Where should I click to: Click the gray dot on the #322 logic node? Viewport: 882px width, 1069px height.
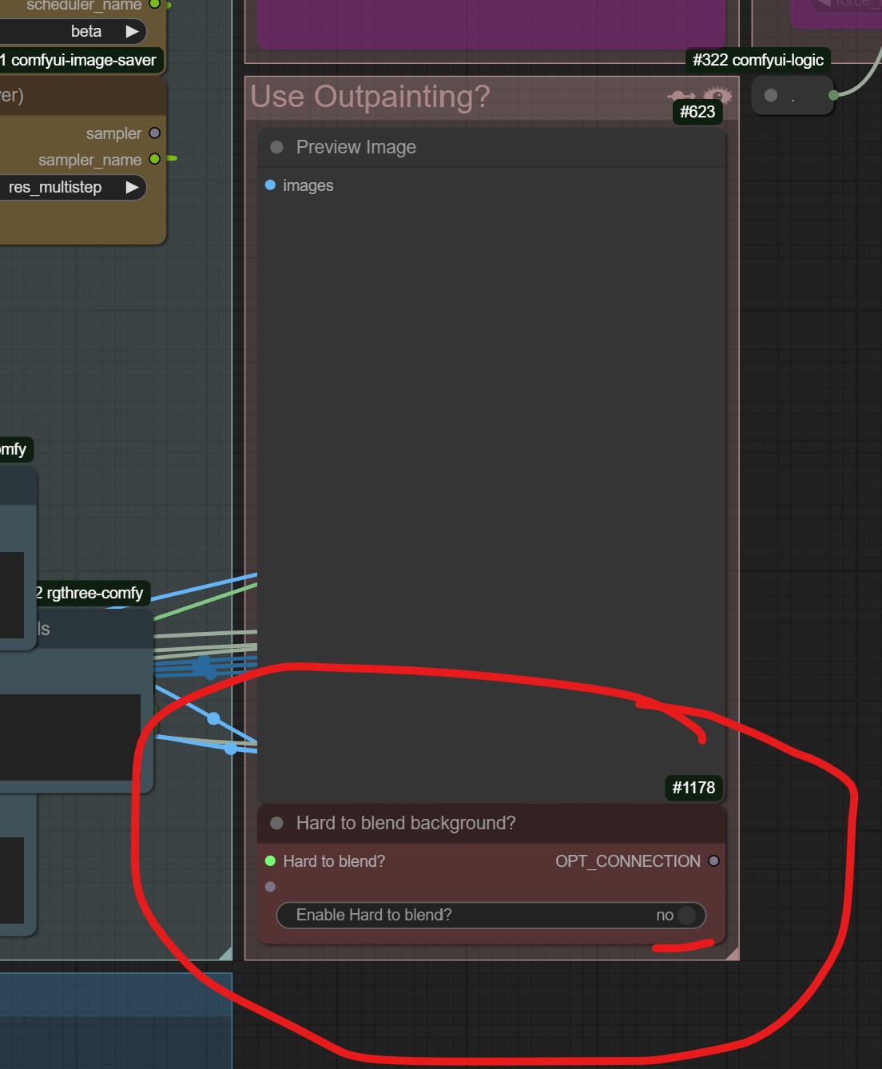[771, 95]
